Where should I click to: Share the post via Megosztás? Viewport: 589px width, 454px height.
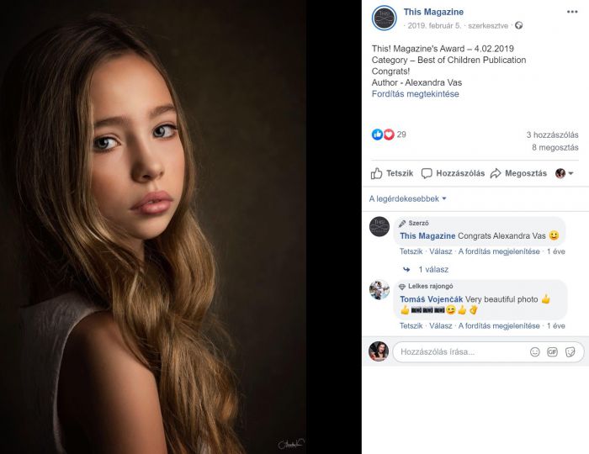pyautogui.click(x=518, y=173)
